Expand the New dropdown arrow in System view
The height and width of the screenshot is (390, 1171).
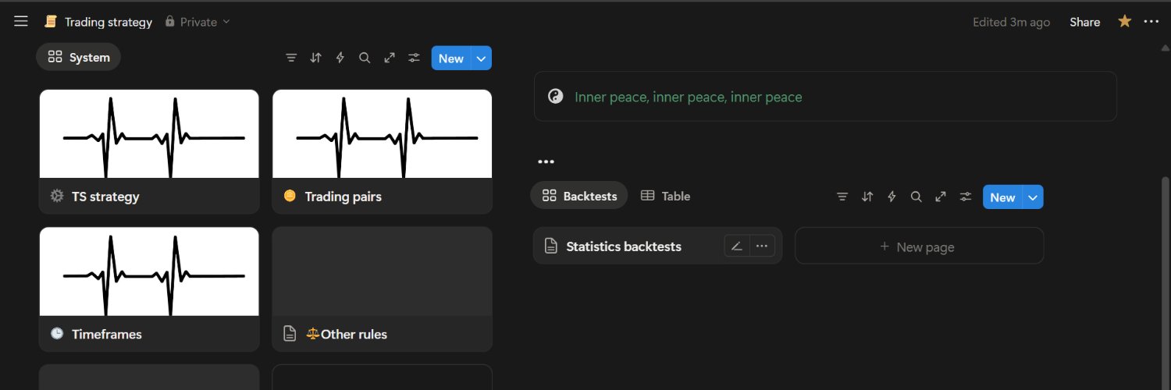click(x=482, y=58)
